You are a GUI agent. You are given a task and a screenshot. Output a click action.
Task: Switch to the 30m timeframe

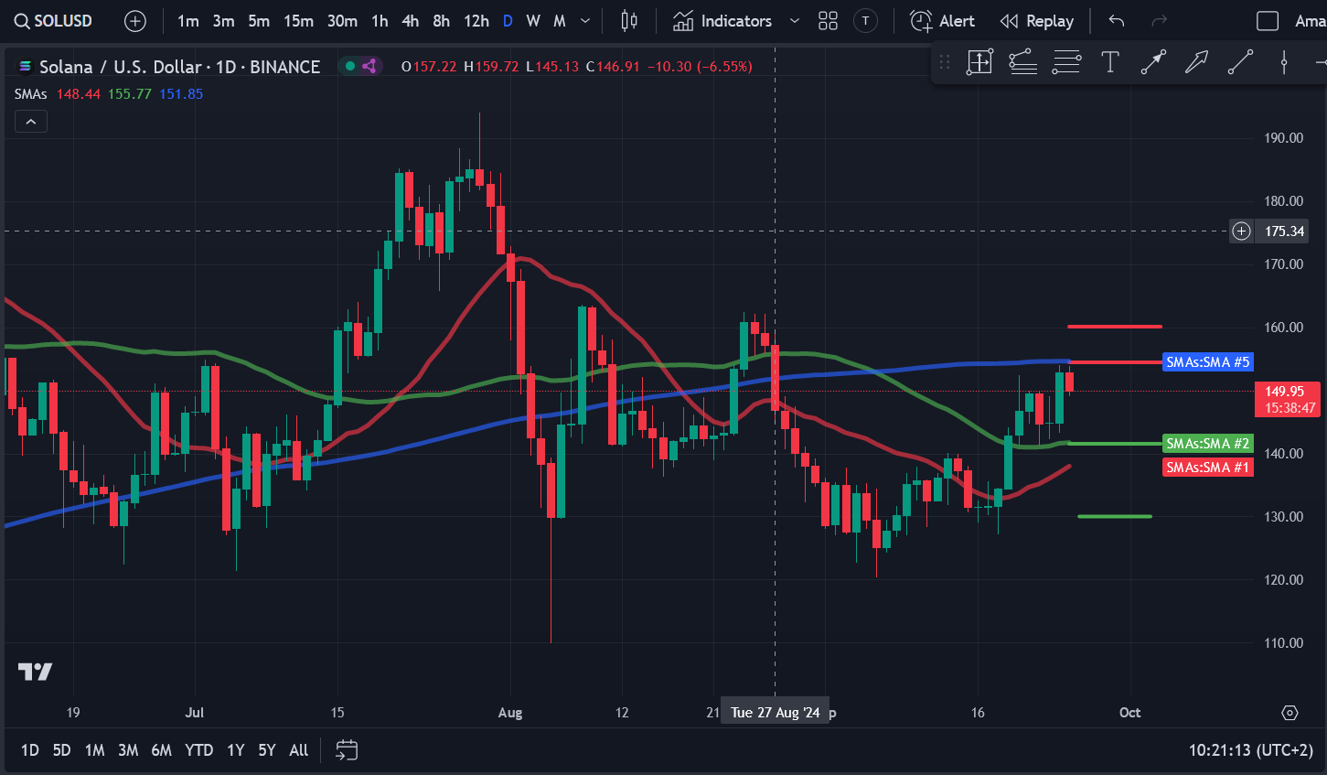click(342, 21)
